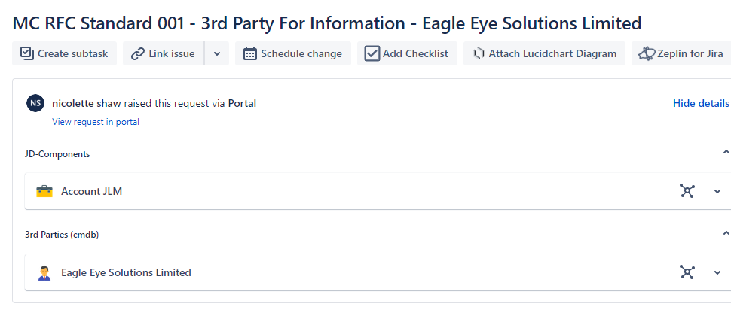
Task: Open the Link issue dropdown arrow
Action: [x=217, y=53]
